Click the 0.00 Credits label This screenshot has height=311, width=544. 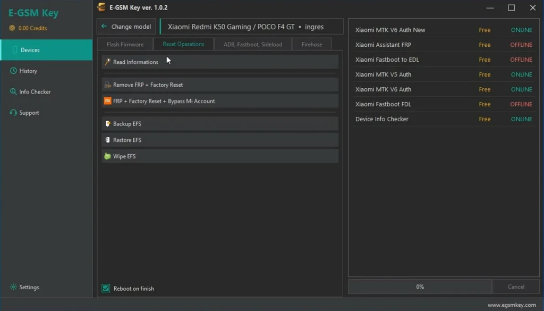pyautogui.click(x=32, y=28)
